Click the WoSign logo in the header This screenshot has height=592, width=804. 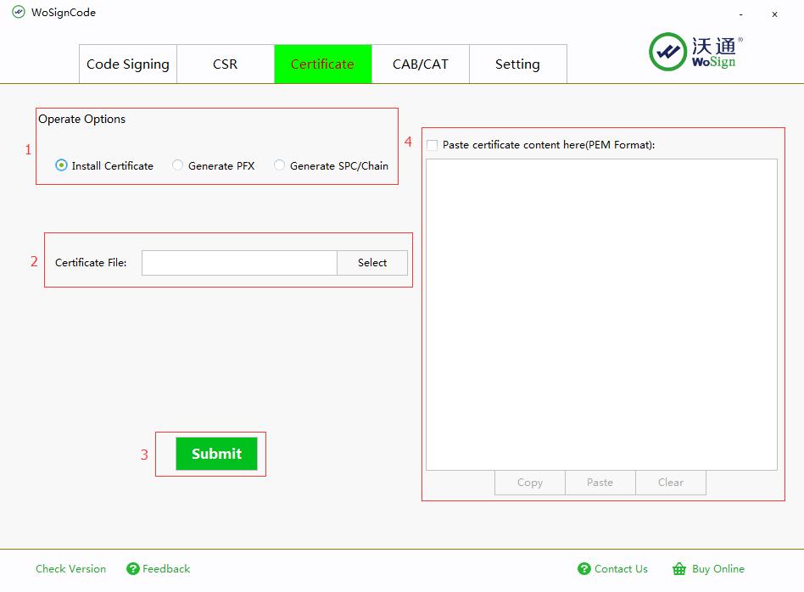(695, 52)
